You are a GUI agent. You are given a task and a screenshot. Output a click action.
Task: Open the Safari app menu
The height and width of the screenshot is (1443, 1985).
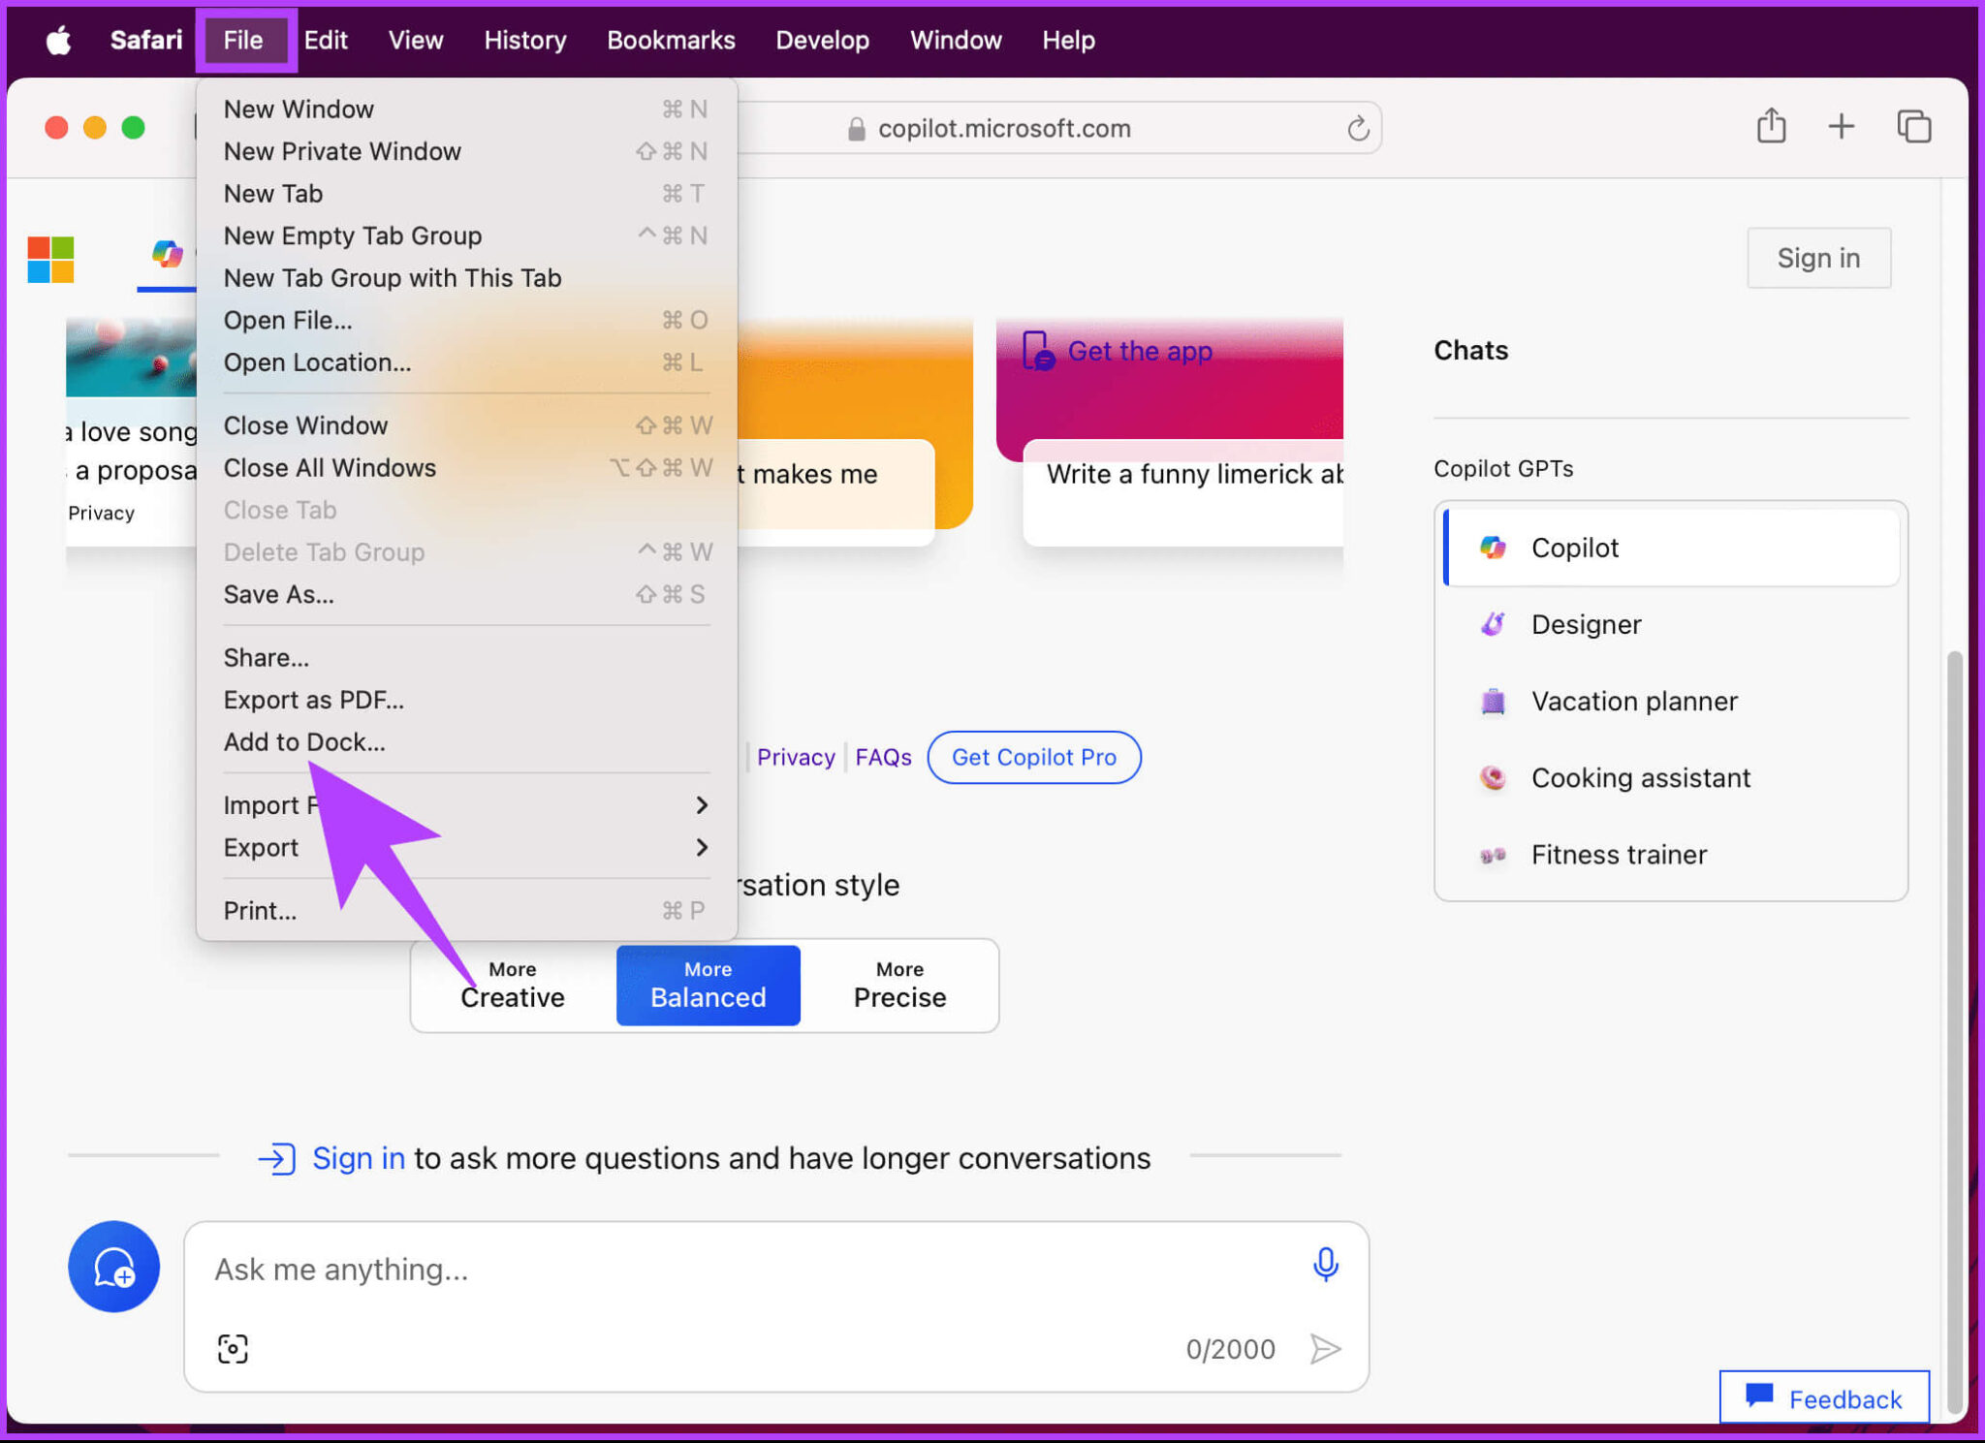point(146,41)
